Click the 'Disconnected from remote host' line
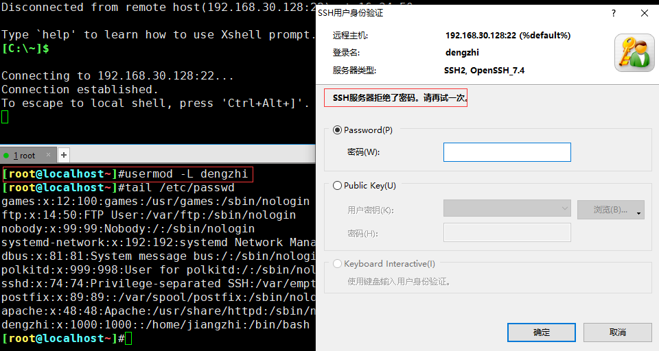 [x=158, y=8]
